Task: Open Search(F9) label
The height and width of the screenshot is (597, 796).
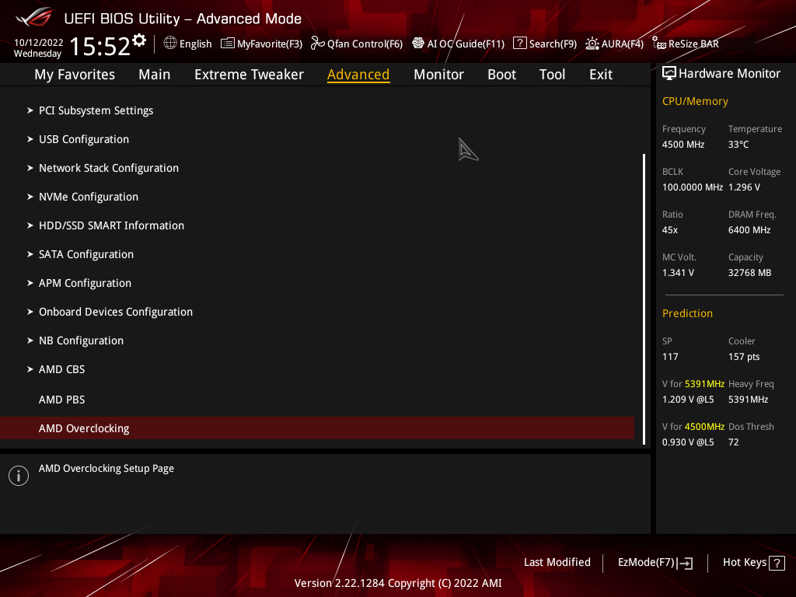Action: [x=553, y=44]
